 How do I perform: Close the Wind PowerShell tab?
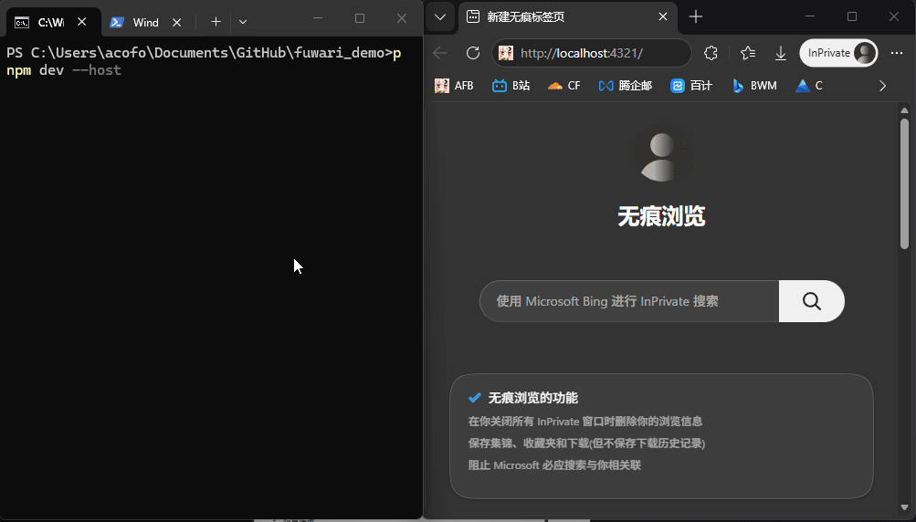176,22
